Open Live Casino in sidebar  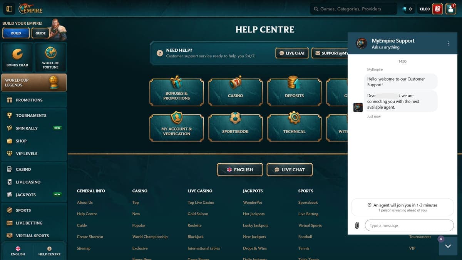(x=34, y=182)
